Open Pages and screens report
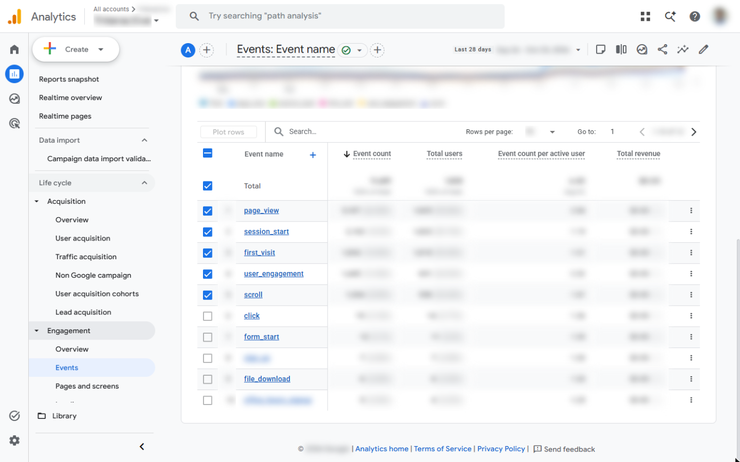The image size is (740, 462). pyautogui.click(x=87, y=386)
